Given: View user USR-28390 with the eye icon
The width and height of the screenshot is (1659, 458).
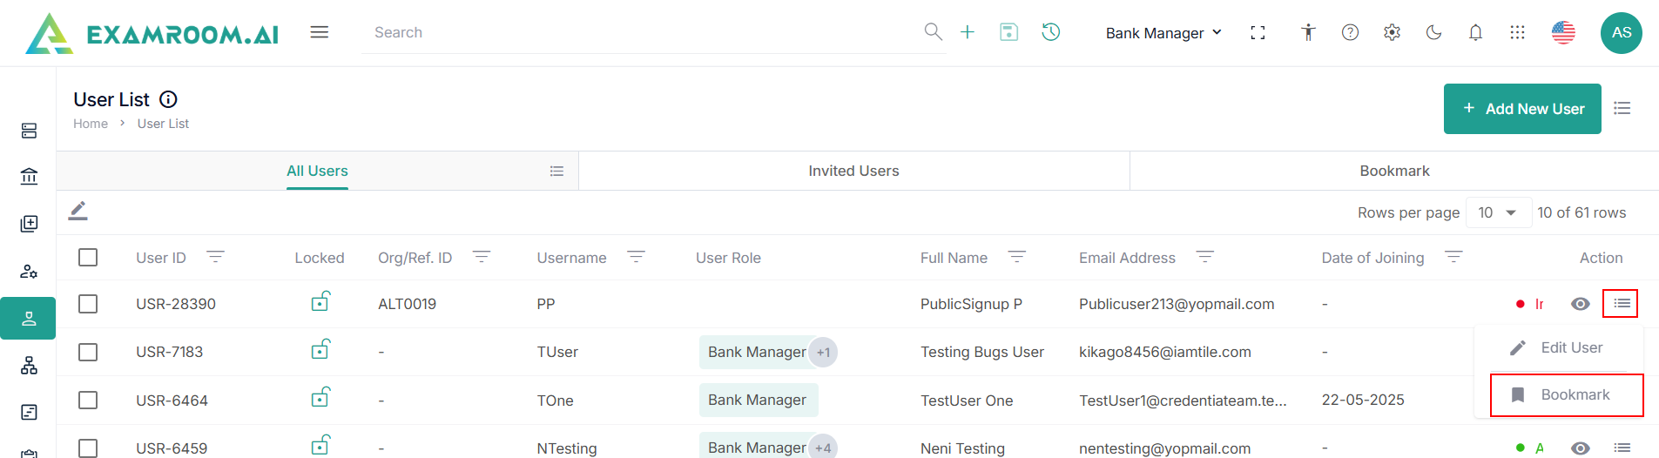Looking at the screenshot, I should tap(1581, 304).
